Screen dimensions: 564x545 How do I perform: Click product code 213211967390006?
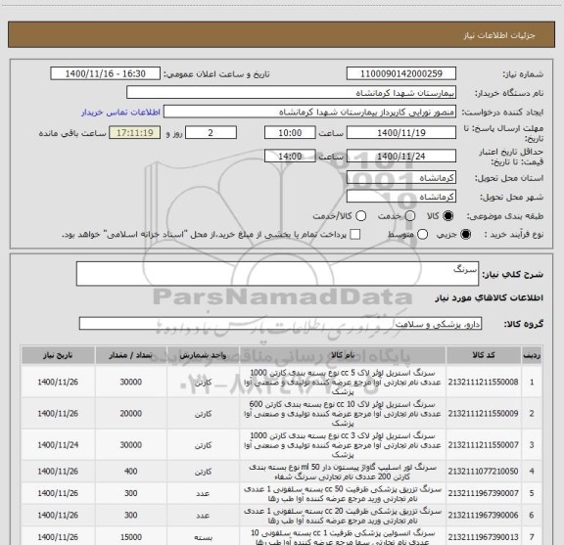coord(483,516)
